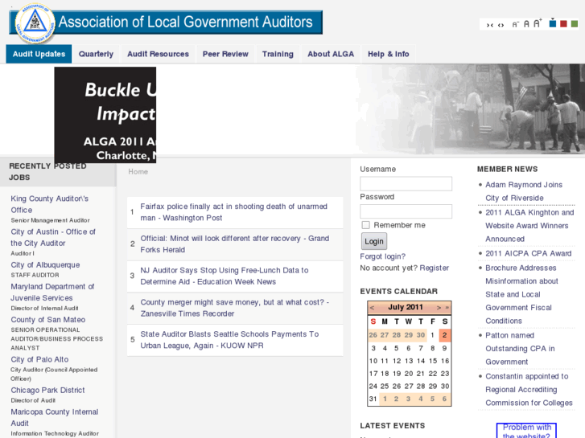
Task: Select the blue color theme swatch
Action: tap(553, 23)
